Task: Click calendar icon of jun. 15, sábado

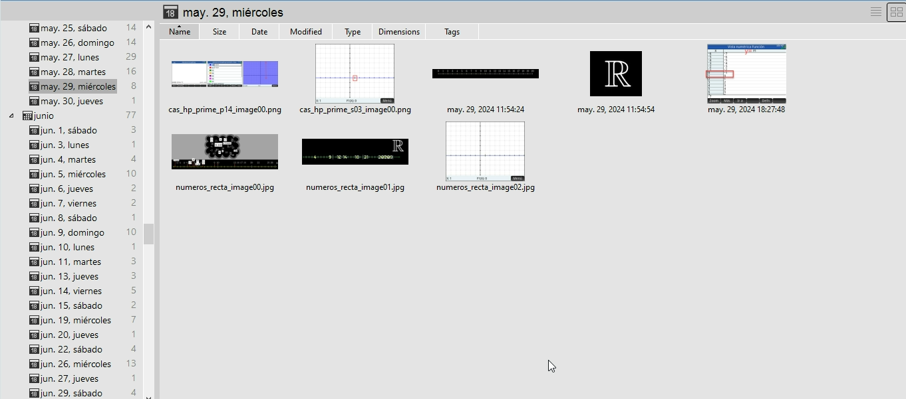Action: pos(35,305)
